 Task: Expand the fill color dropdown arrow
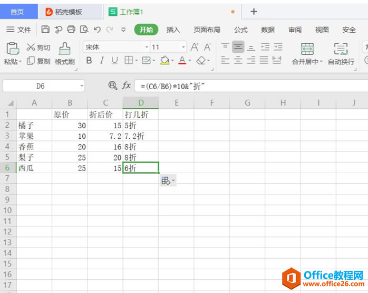172,61
